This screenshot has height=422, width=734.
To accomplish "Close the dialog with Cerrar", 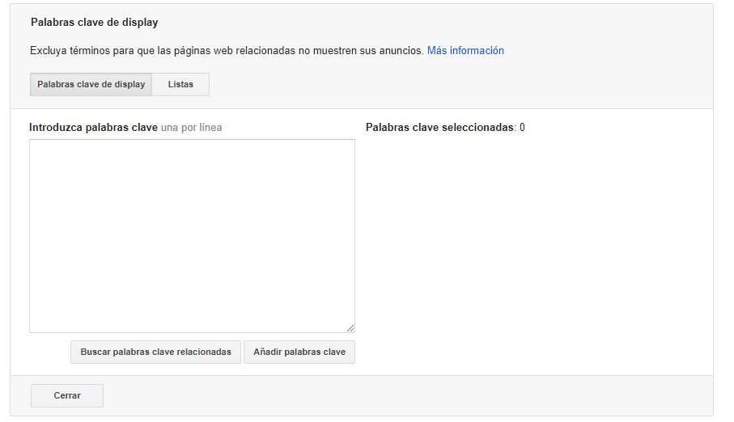I will (67, 396).
